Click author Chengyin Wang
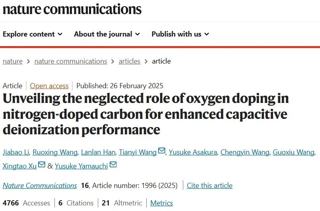The image size is (320, 211). (x=245, y=152)
